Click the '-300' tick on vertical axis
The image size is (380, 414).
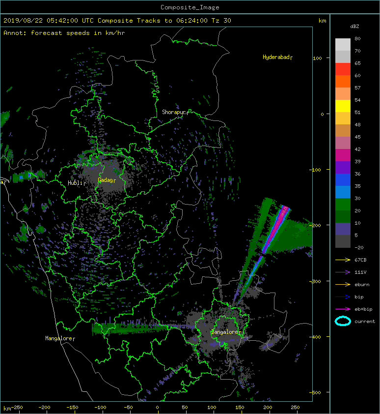(315, 281)
